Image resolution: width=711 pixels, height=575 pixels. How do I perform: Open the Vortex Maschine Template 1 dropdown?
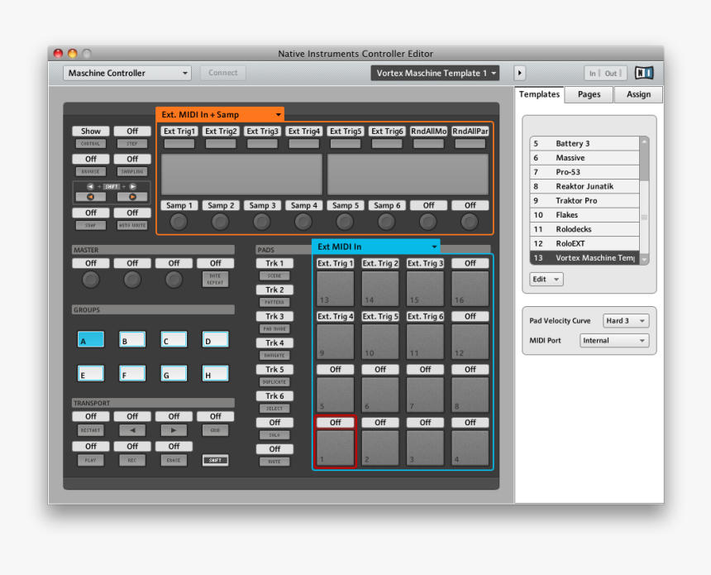click(435, 73)
